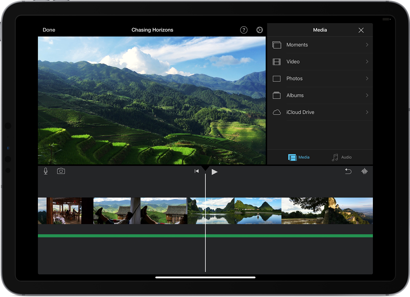Close the Media panel
Image resolution: width=410 pixels, height=297 pixels.
361,30
